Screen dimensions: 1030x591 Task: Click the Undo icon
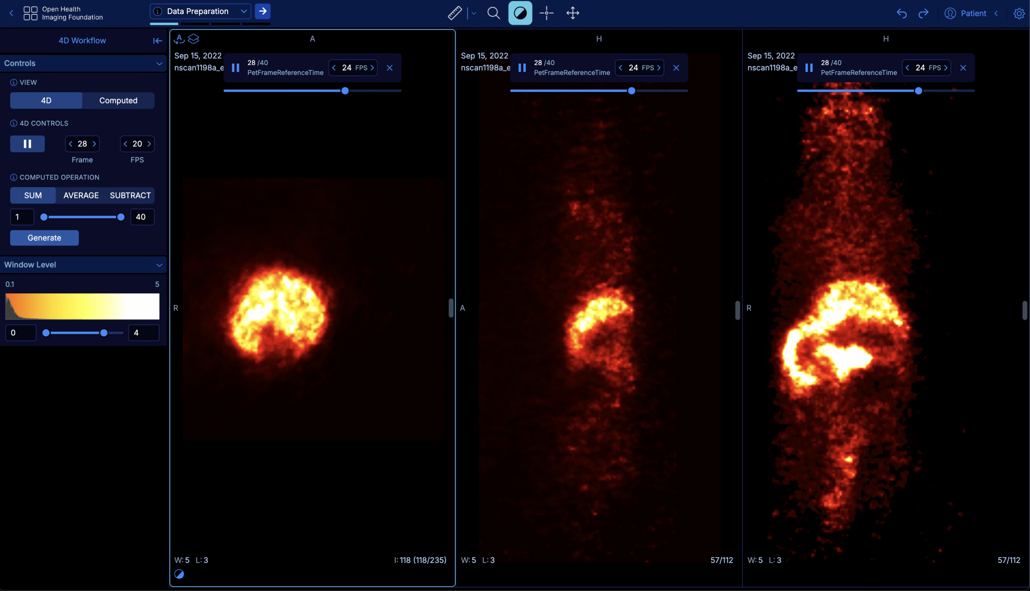click(901, 12)
